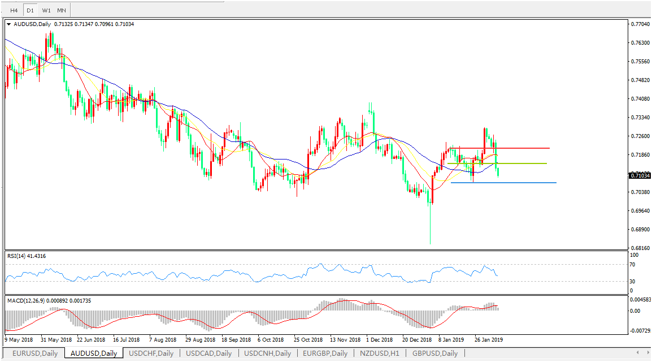Screen dimensions: 652x362
Task: Switch chart to H4 timeframe
Action: point(14,10)
